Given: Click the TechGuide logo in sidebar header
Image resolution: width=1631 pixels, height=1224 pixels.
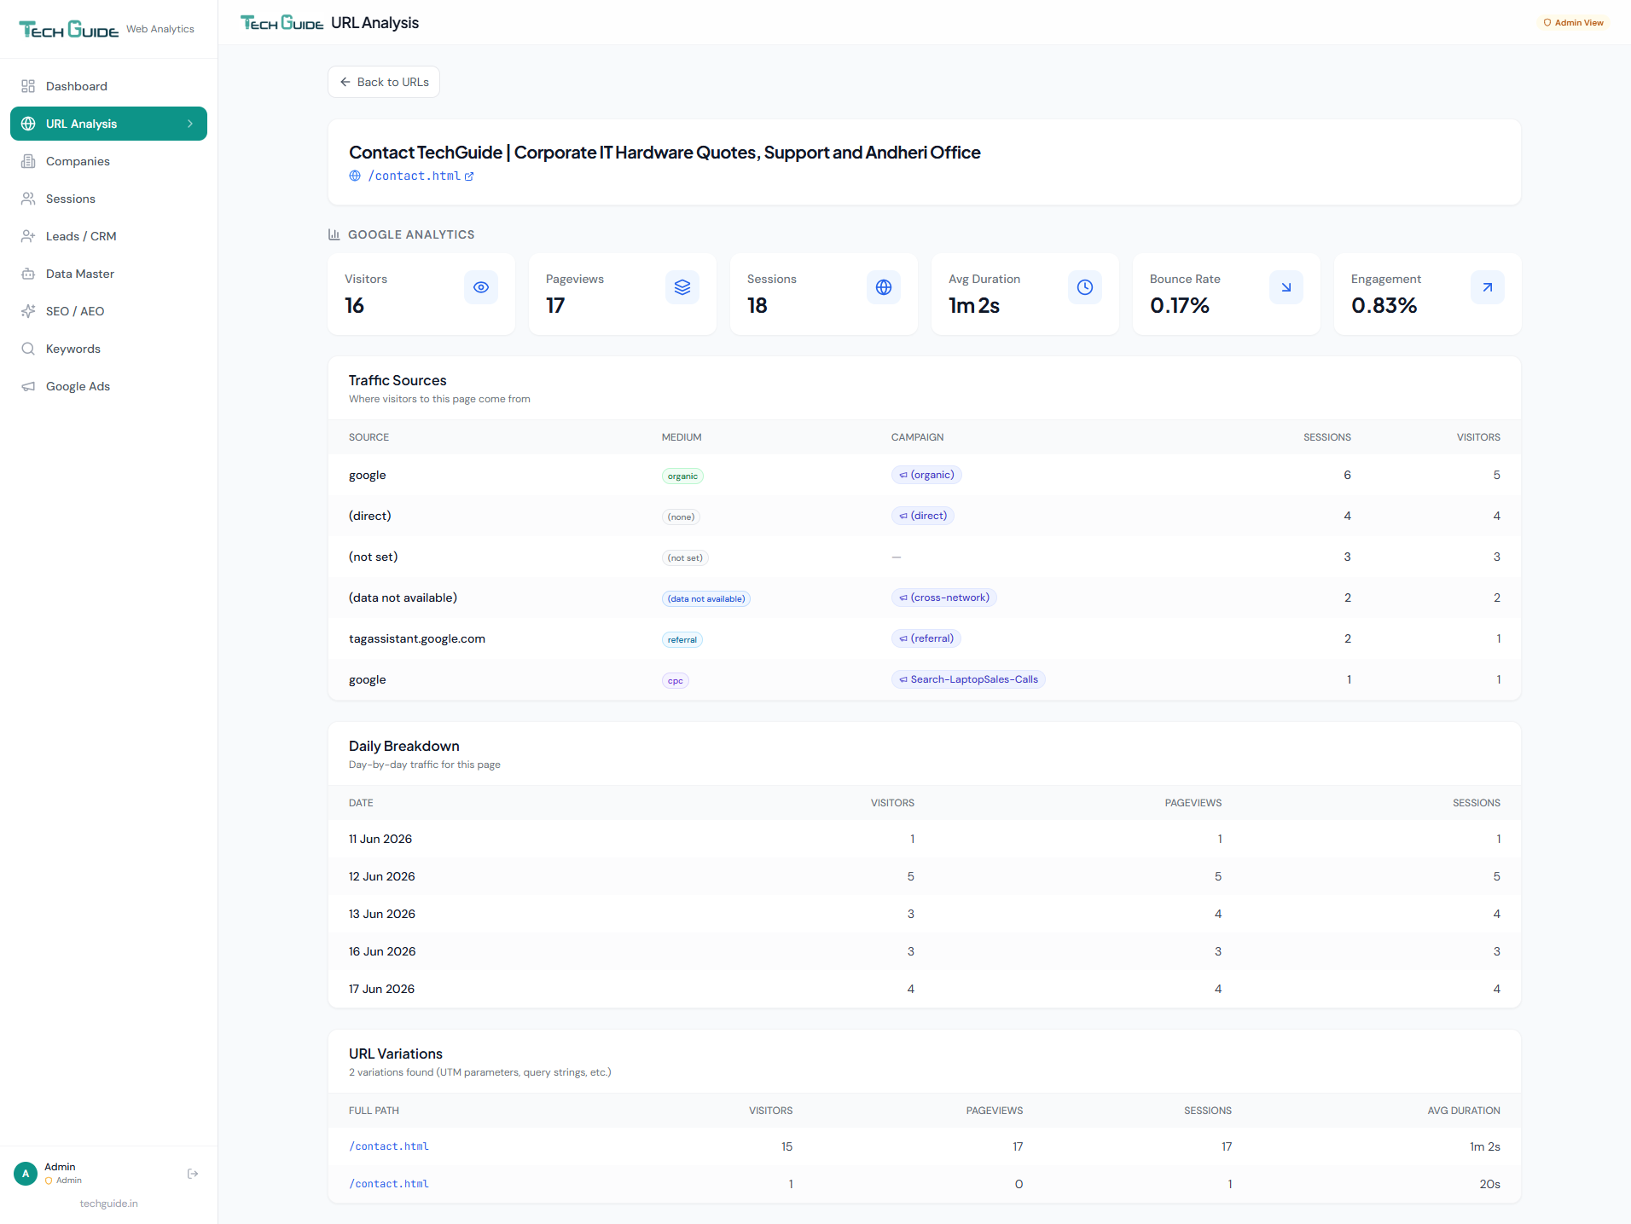Looking at the screenshot, I should click(69, 29).
